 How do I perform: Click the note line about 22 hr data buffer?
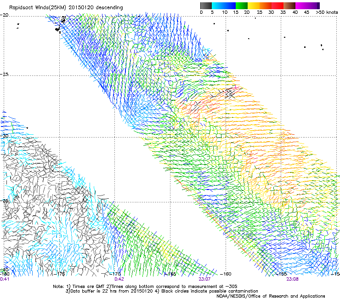click(x=162, y=291)
